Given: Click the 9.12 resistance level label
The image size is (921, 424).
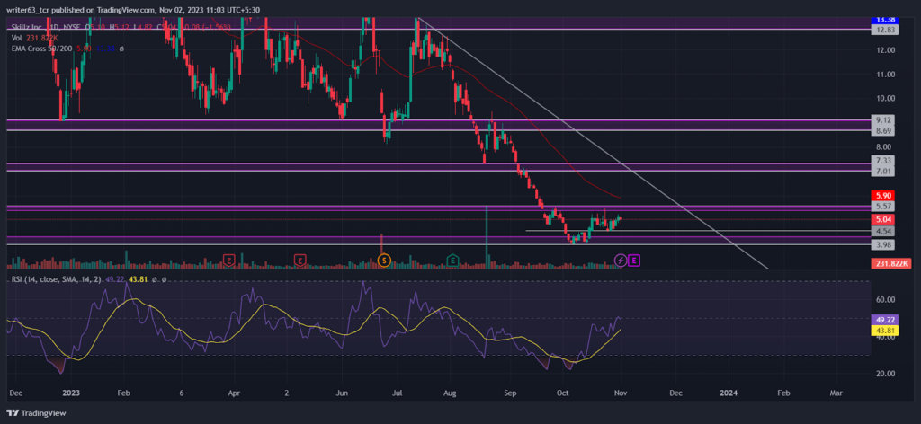Looking at the screenshot, I should [884, 119].
